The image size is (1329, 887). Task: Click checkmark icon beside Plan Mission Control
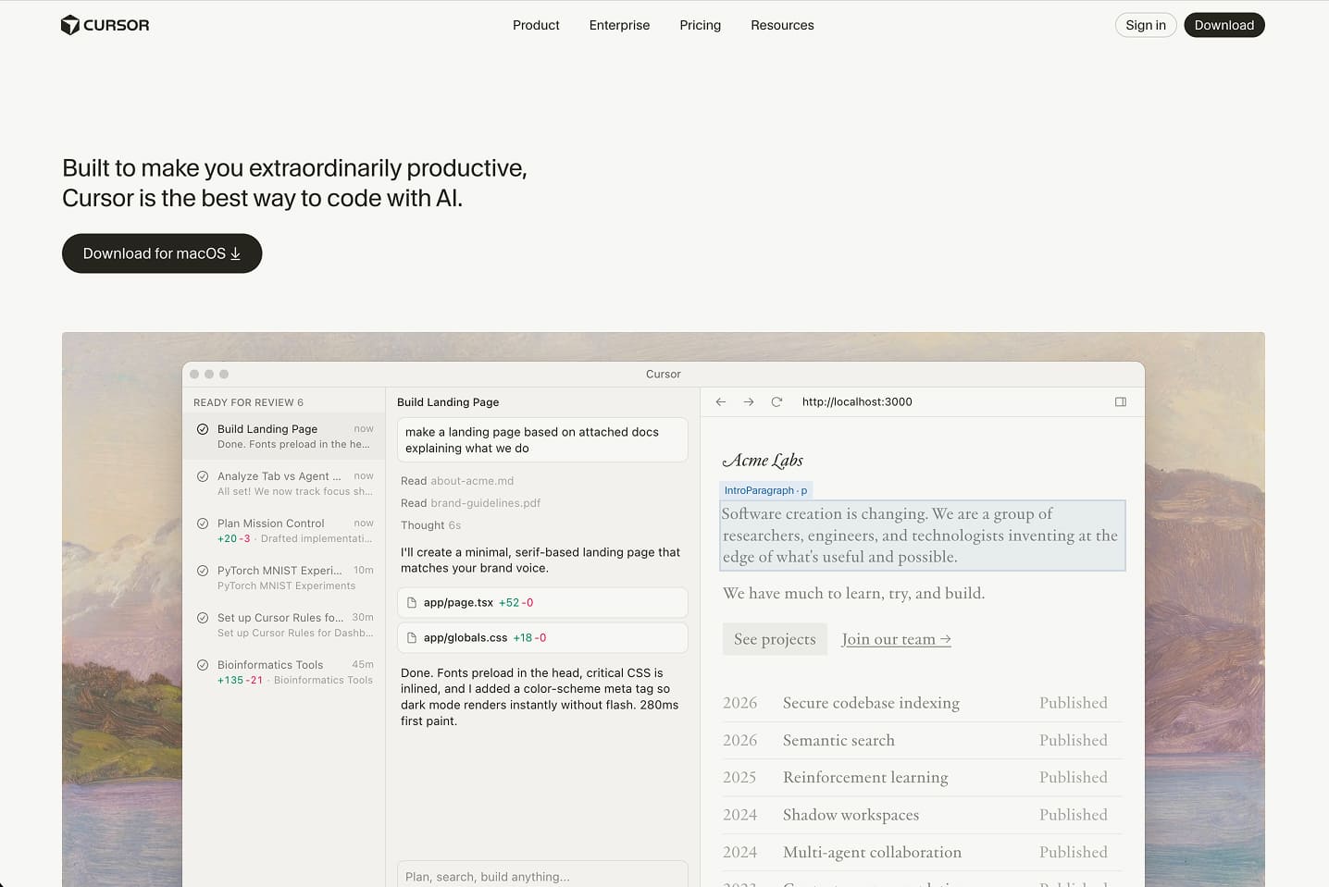pos(203,524)
